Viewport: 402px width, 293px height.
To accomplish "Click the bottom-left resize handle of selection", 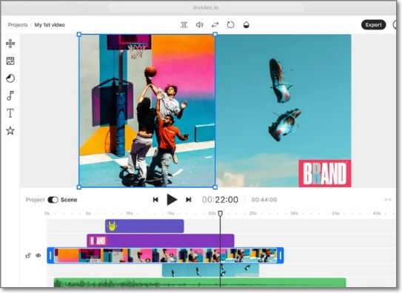I will pos(79,187).
